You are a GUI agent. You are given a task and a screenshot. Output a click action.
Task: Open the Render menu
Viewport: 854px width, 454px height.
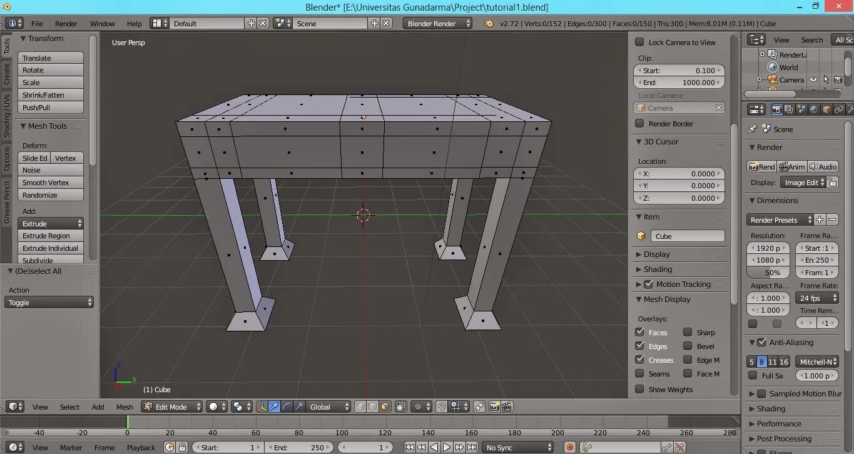click(66, 24)
